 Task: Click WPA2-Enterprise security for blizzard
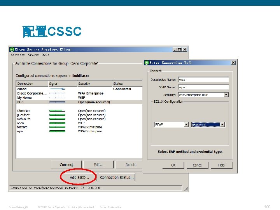coord(90,127)
